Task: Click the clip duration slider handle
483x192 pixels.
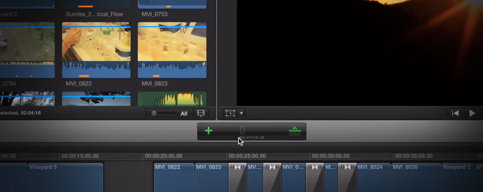Action: pyautogui.click(x=154, y=114)
